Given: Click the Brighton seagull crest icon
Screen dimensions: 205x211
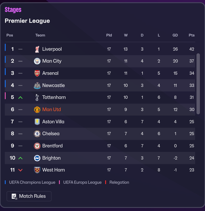Looking at the screenshot, I should point(37,158).
